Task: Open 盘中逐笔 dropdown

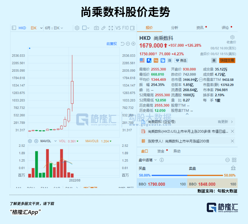Action: (x=148, y=160)
